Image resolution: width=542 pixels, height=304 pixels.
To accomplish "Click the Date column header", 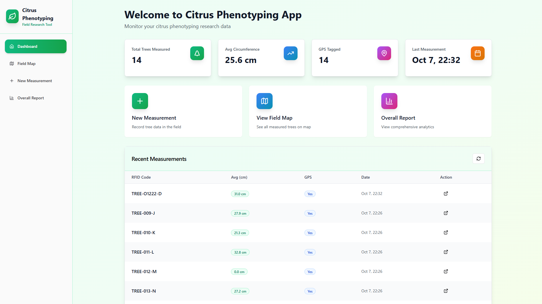I will 366,177.
